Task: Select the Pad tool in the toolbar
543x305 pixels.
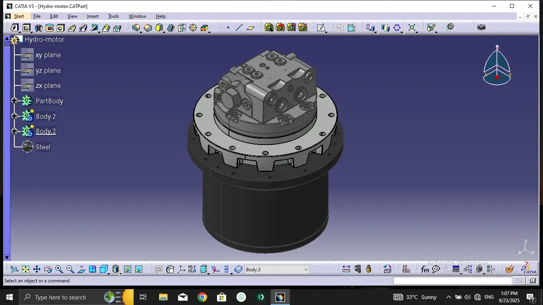Action: tap(15, 28)
